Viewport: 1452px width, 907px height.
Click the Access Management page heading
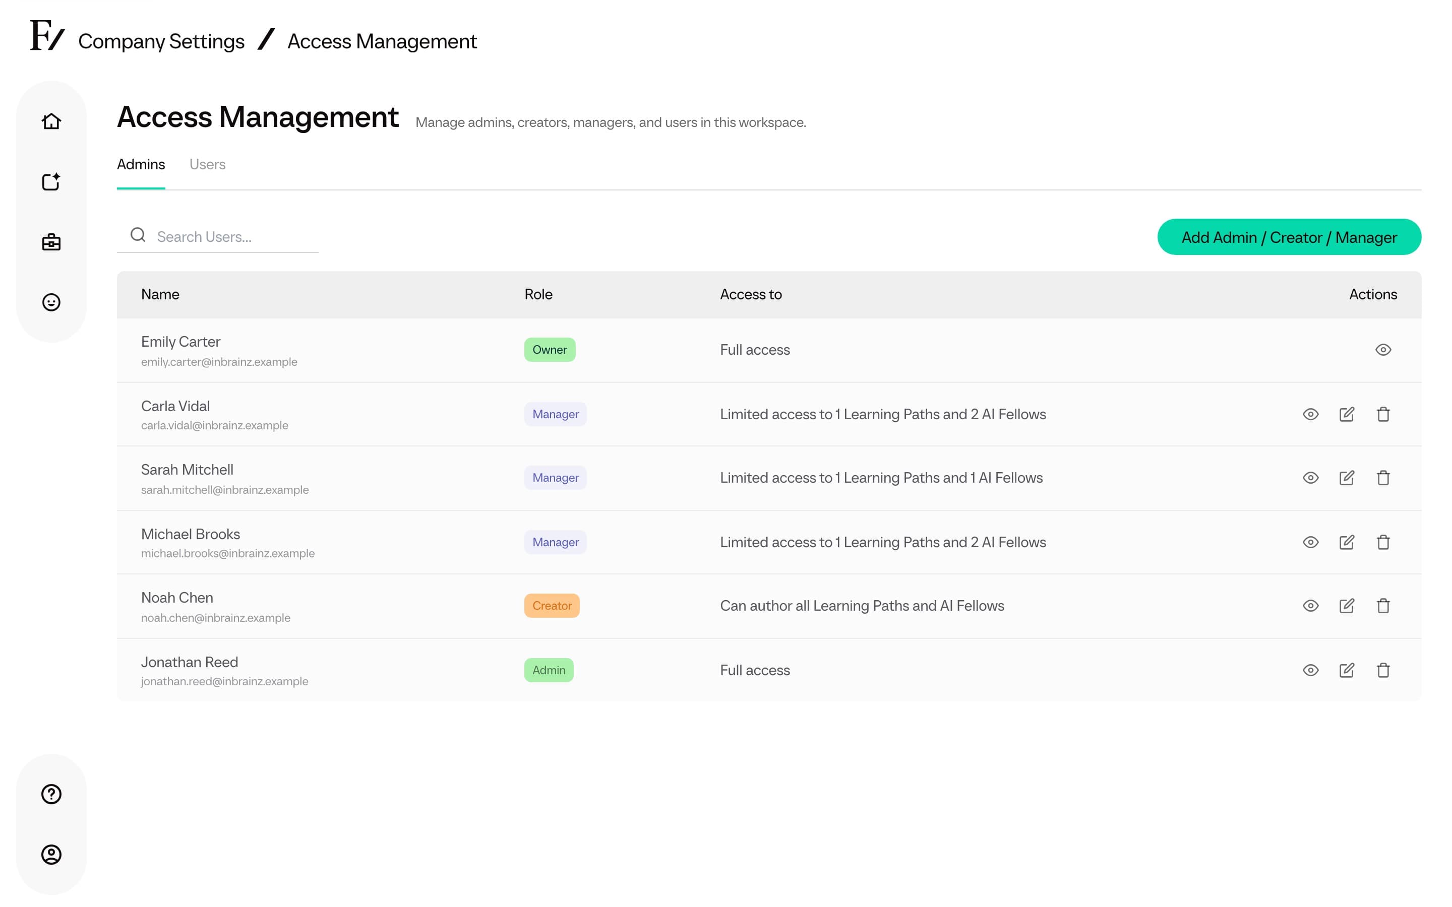258,117
